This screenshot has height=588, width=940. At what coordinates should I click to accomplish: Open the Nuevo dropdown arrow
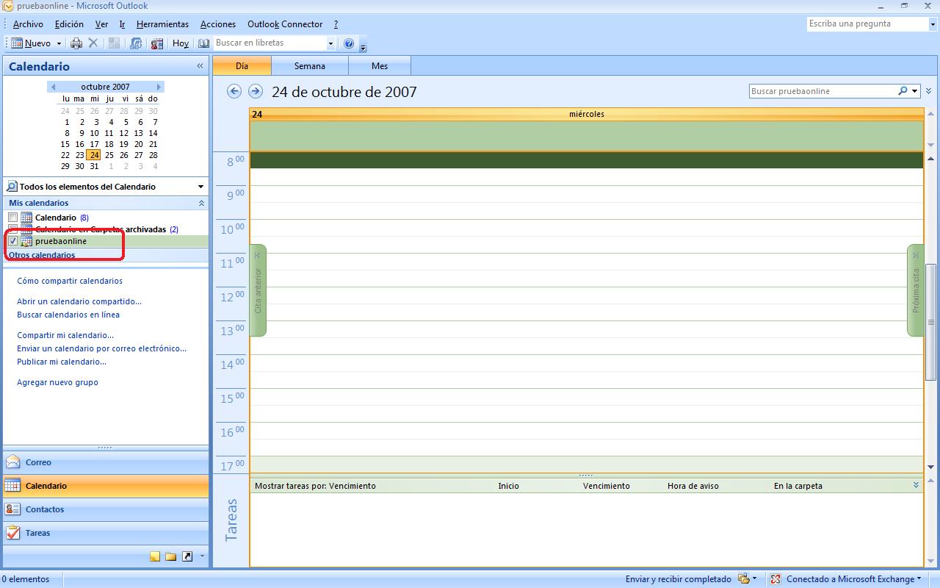[x=59, y=43]
